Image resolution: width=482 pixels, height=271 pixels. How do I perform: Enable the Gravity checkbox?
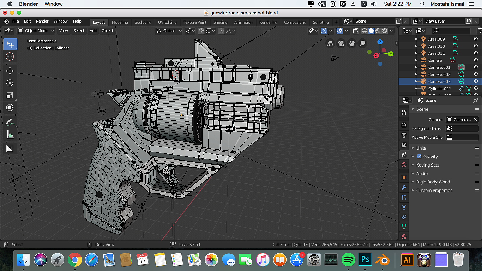(419, 157)
